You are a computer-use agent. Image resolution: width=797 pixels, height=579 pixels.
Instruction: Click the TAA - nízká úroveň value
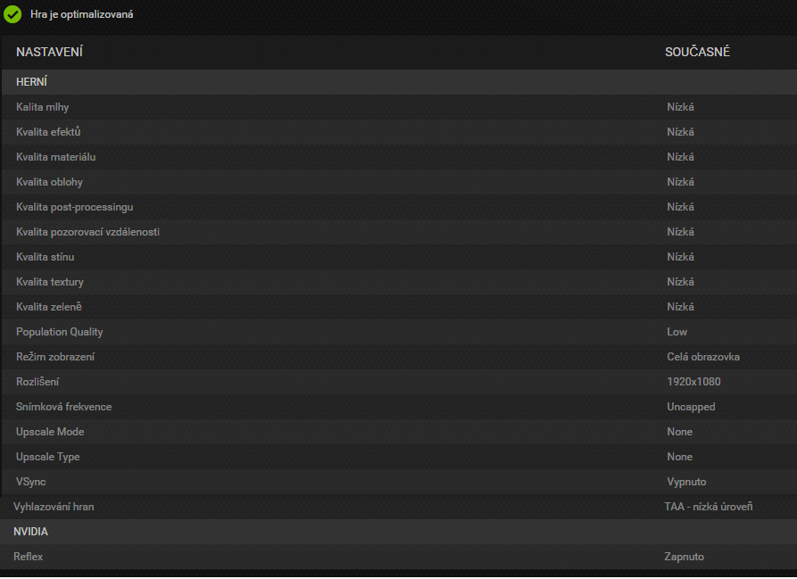(708, 507)
